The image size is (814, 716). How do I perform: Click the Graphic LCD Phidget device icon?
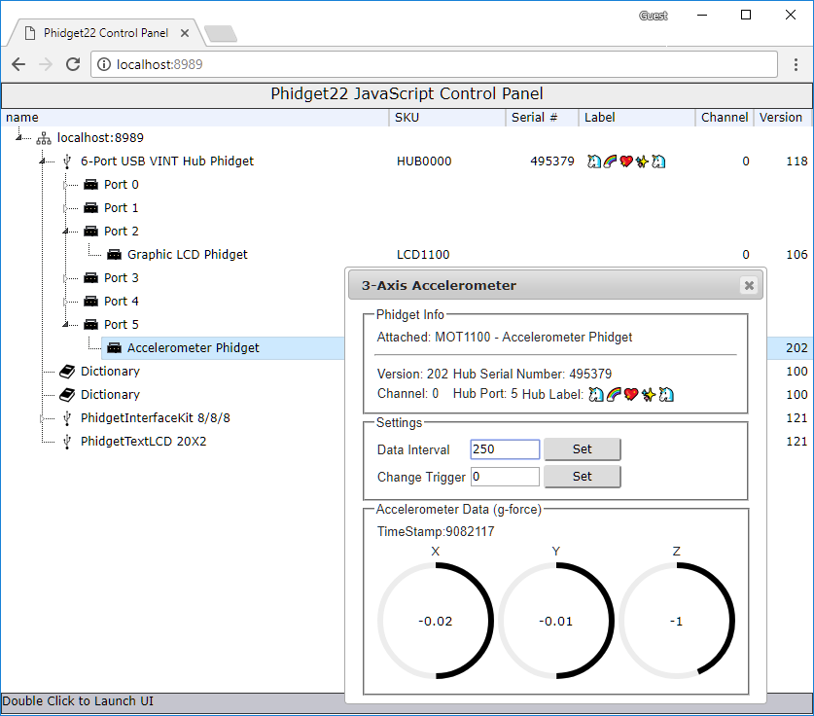click(x=114, y=255)
